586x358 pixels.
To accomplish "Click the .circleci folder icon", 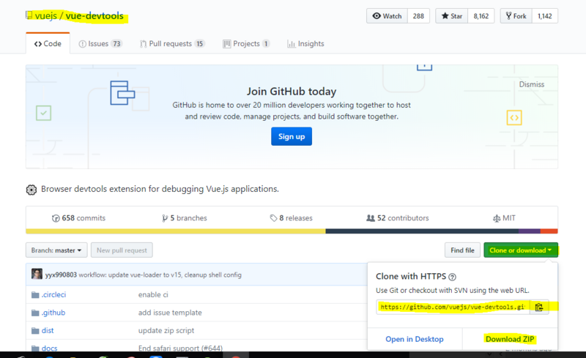I will tap(35, 295).
